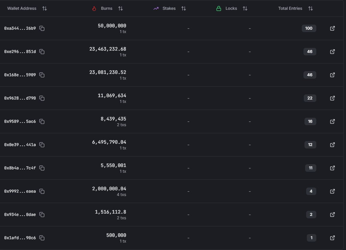Viewport: 346px width, 250px height.
Task: Click burn amount 2,000,000.04
Action: 109,189
